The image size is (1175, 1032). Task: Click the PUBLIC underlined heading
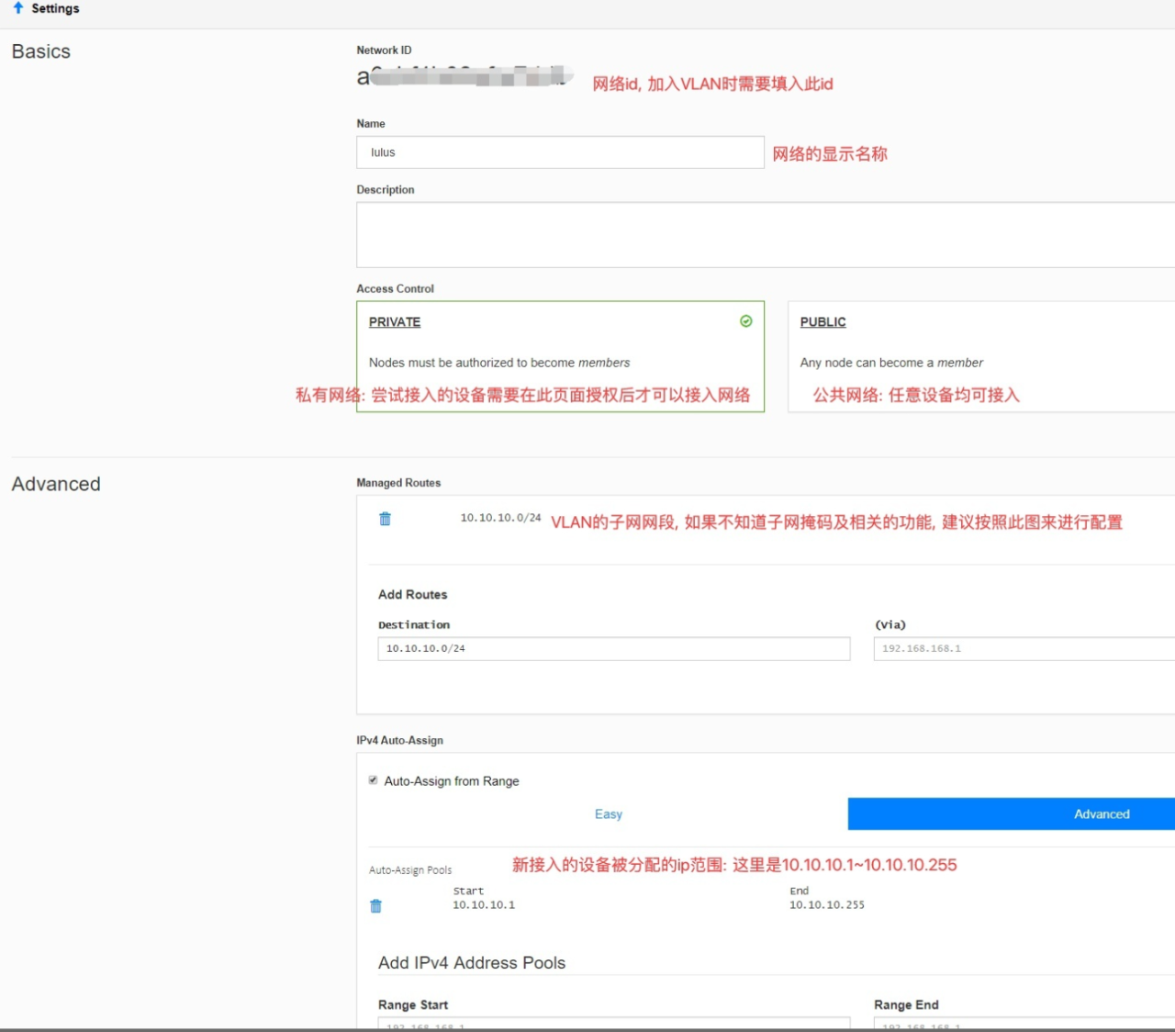click(x=822, y=322)
